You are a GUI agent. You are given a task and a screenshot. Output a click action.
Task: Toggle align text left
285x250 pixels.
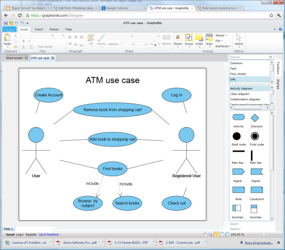coord(70,37)
